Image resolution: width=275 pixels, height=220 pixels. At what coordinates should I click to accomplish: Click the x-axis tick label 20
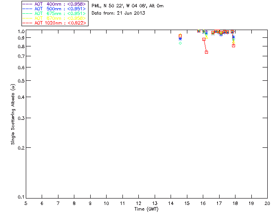(x=267, y=203)
